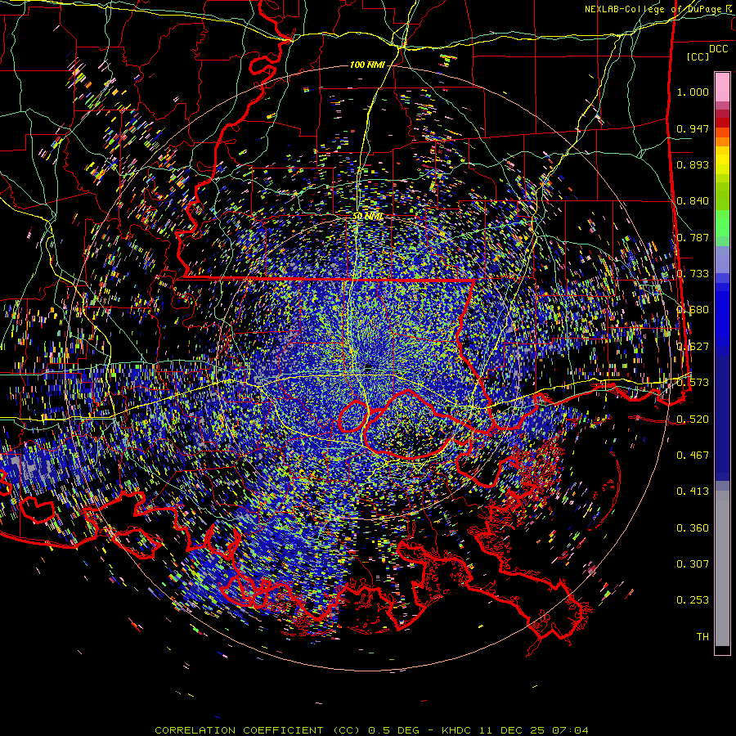This screenshot has height=736, width=736.
Task: Click the 100 NMI range ring label
Action: click(x=367, y=65)
